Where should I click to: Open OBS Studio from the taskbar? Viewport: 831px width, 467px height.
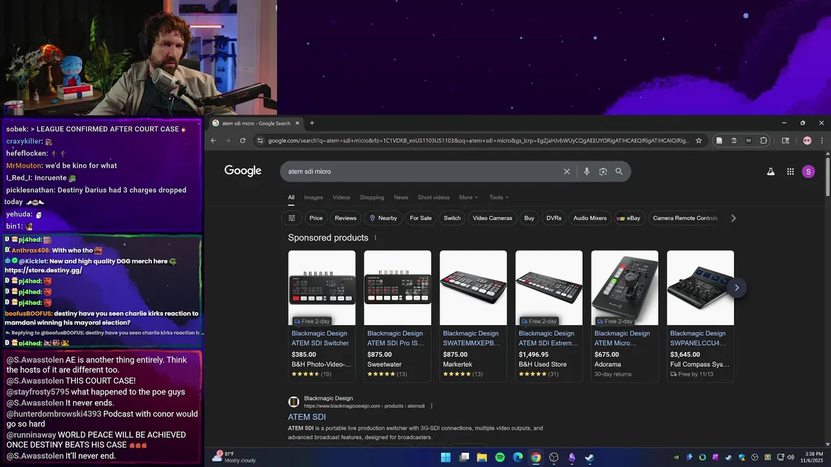tap(554, 457)
